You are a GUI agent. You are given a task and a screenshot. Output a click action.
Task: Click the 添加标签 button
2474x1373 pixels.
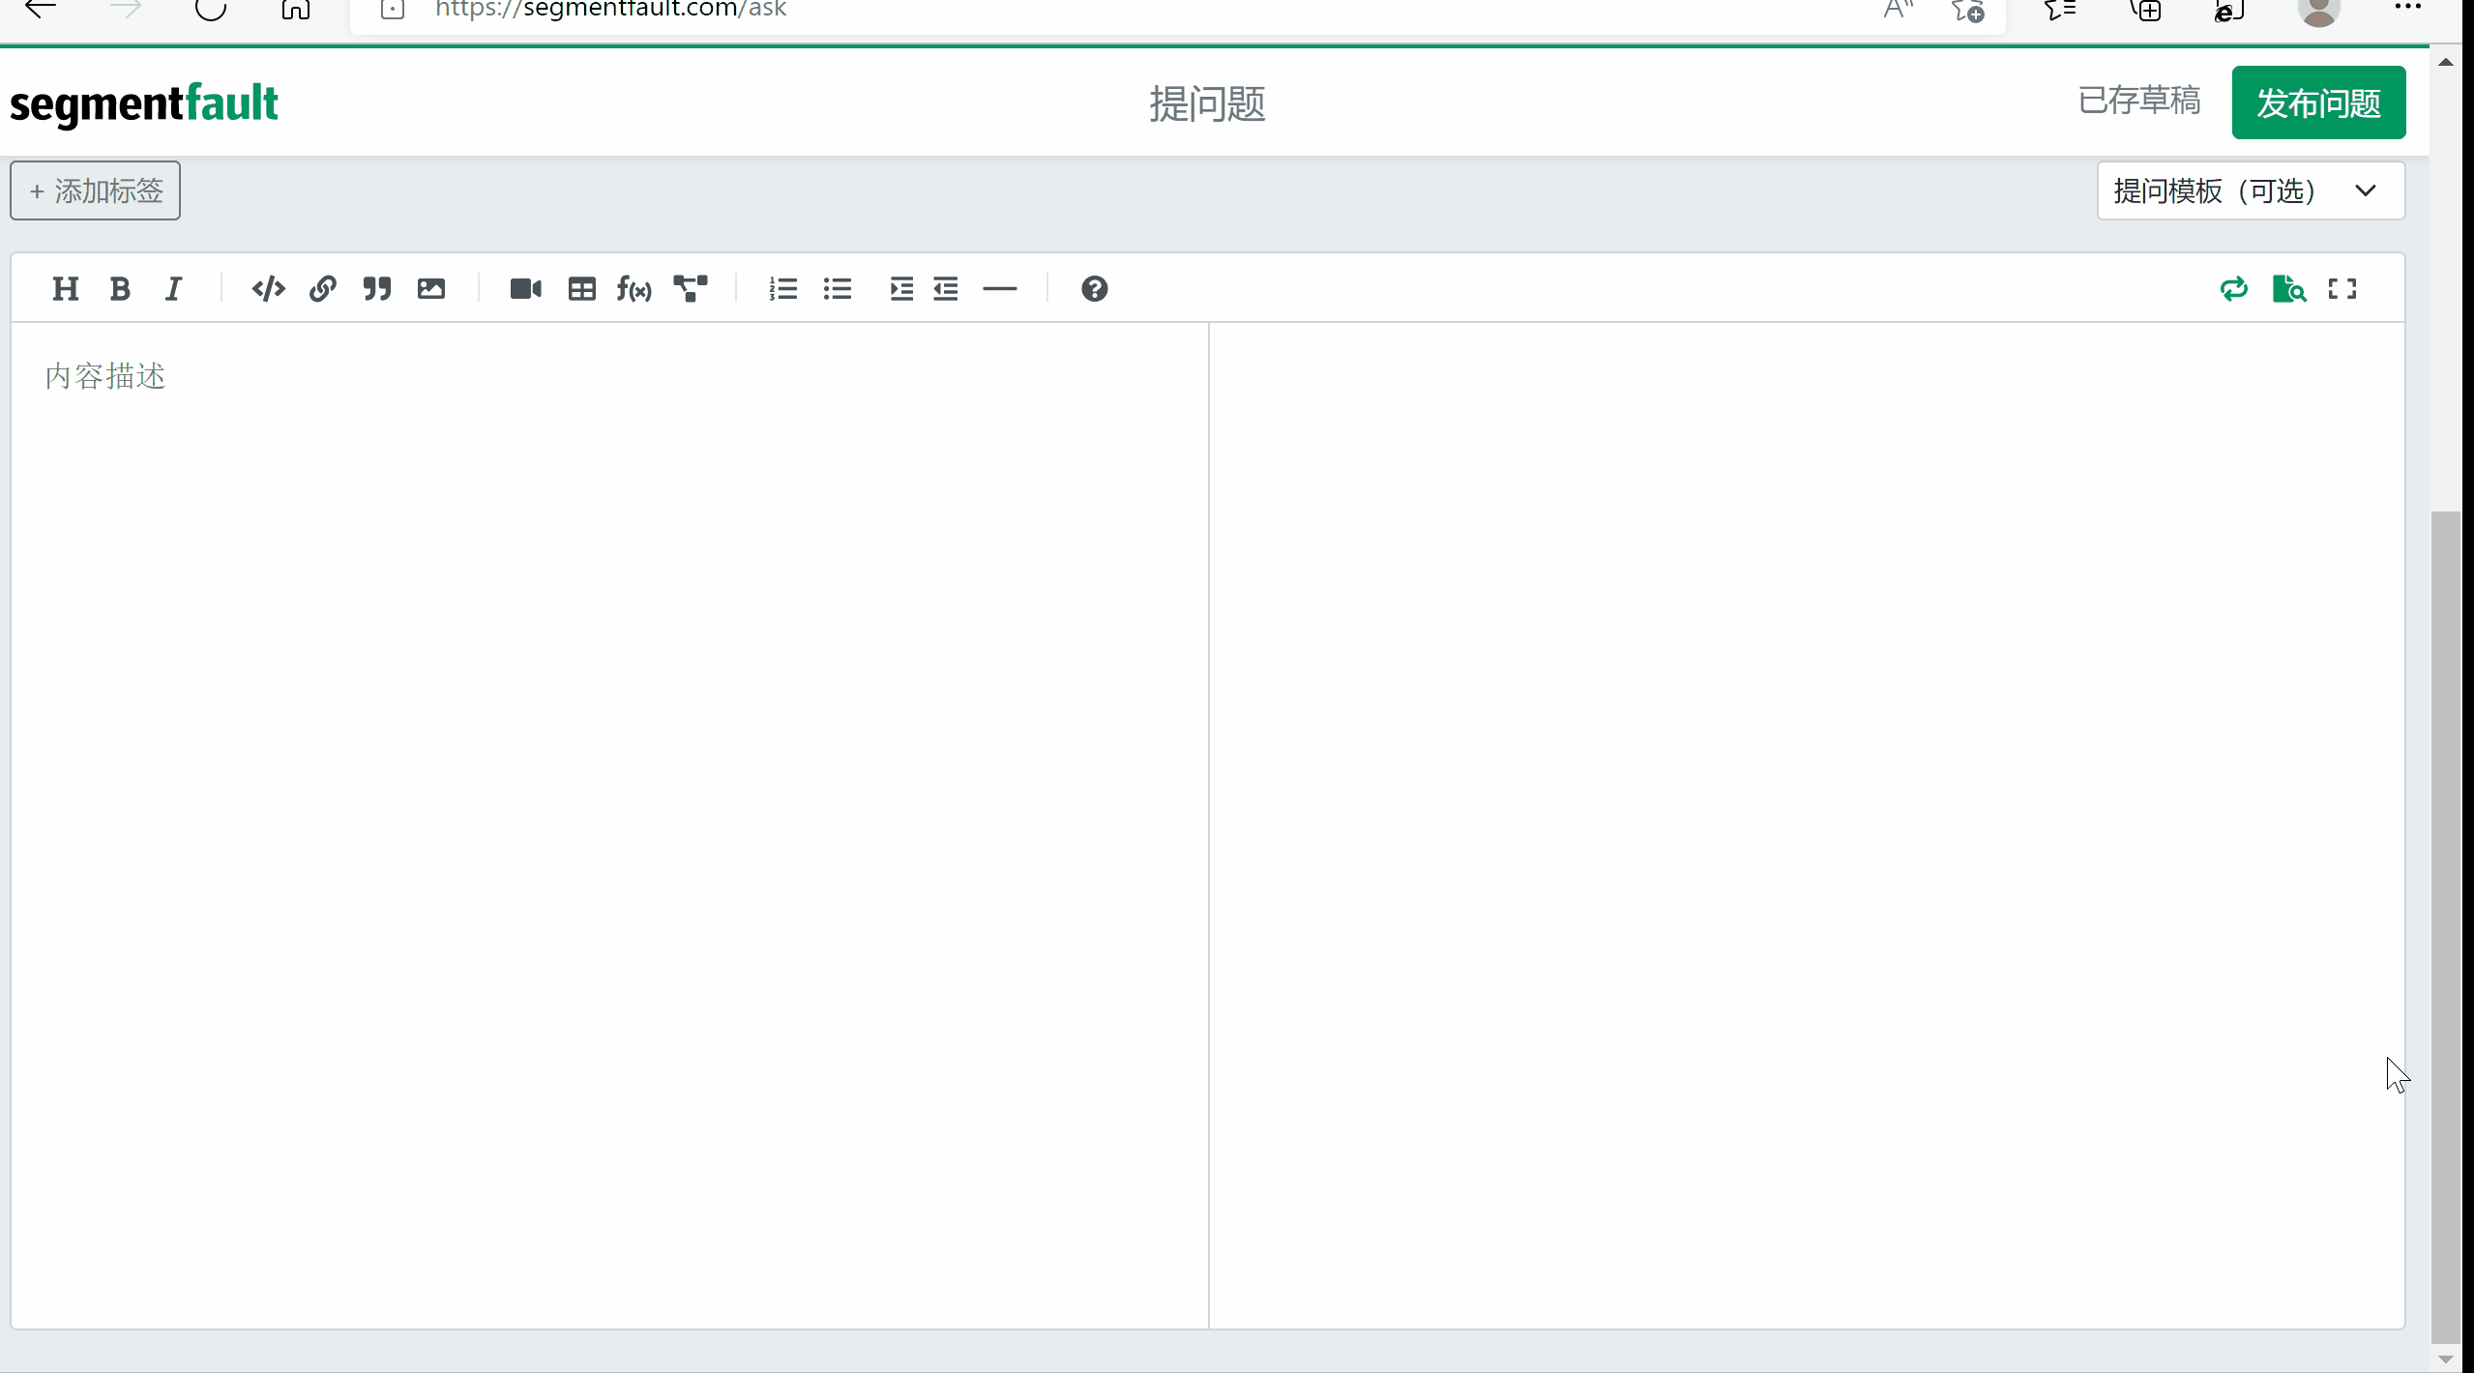(95, 191)
